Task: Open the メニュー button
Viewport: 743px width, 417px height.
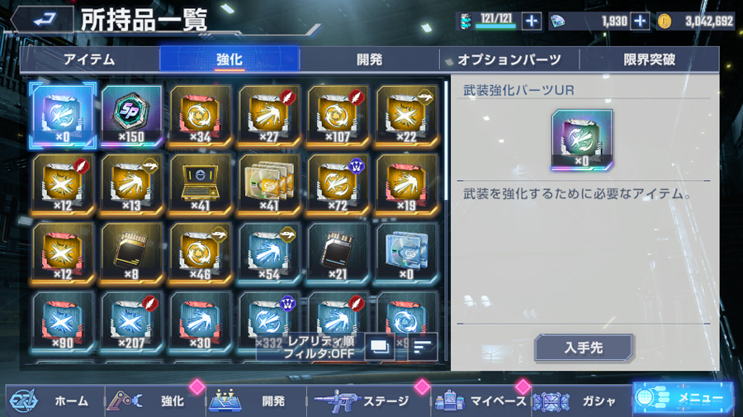Action: 683,398
